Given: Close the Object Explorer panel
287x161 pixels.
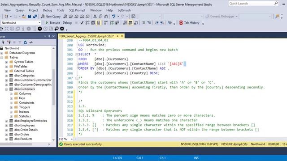Looking at the screenshot, I should tap(53, 36).
